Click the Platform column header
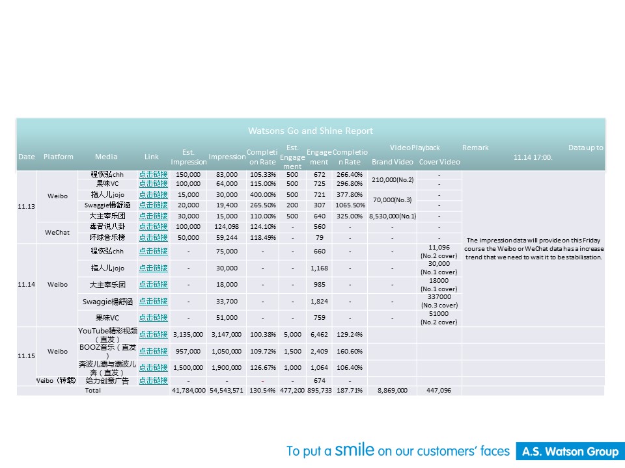The height and width of the screenshot is (468, 625). click(x=59, y=157)
